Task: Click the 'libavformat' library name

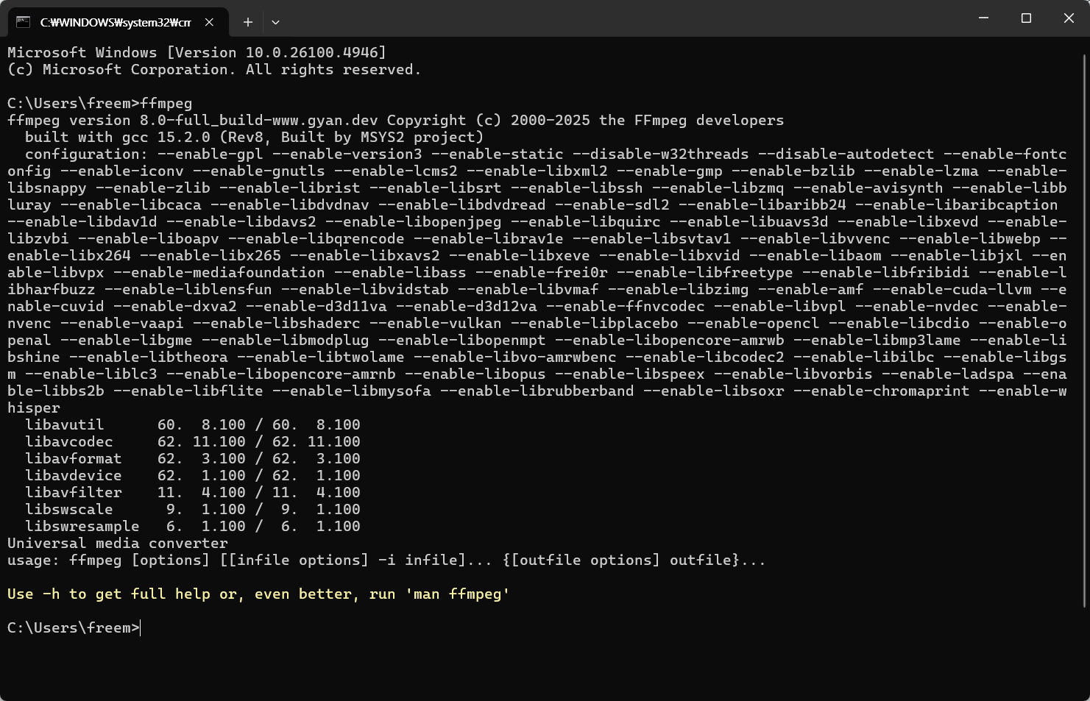Action: (74, 458)
